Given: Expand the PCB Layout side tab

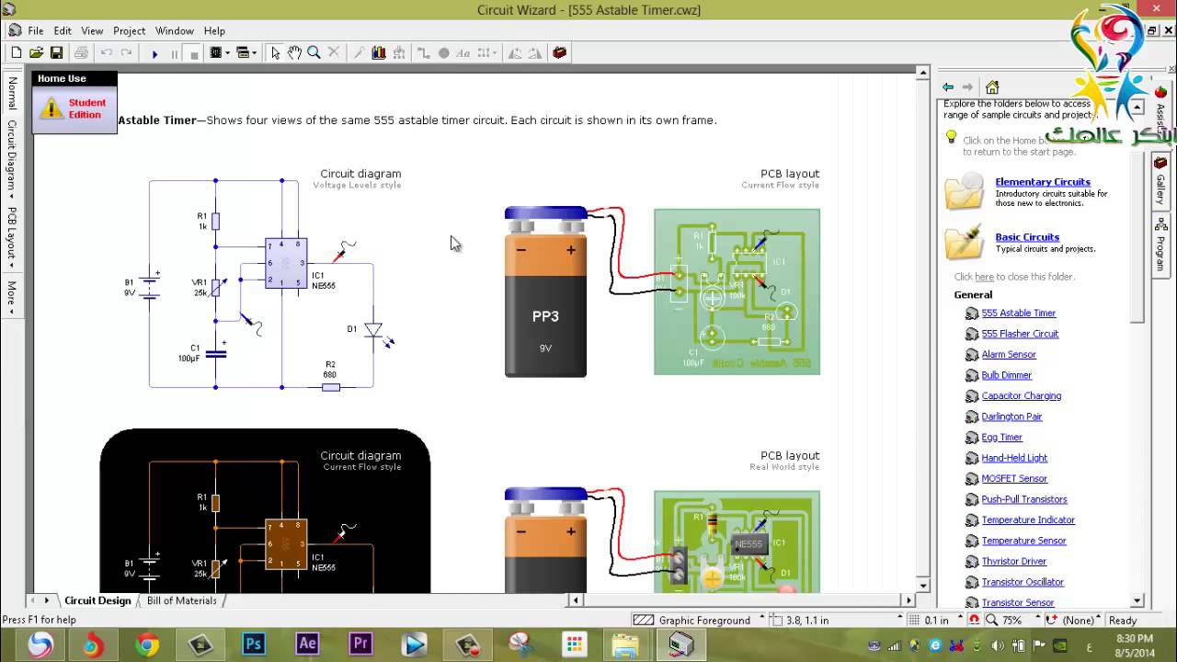Looking at the screenshot, I should 12,236.
